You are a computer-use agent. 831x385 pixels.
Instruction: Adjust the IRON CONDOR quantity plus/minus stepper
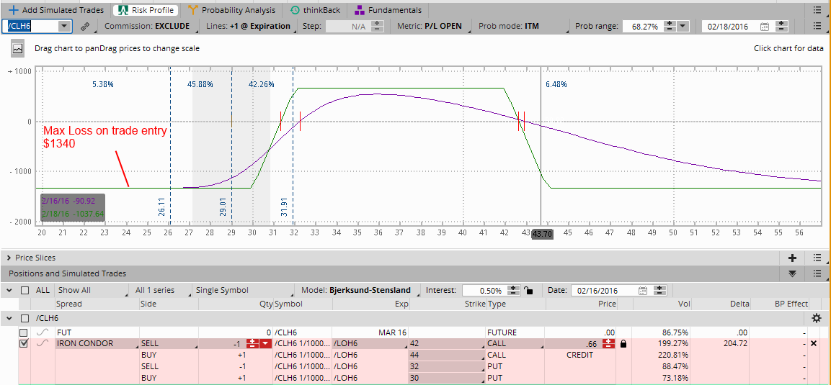pyautogui.click(x=253, y=344)
